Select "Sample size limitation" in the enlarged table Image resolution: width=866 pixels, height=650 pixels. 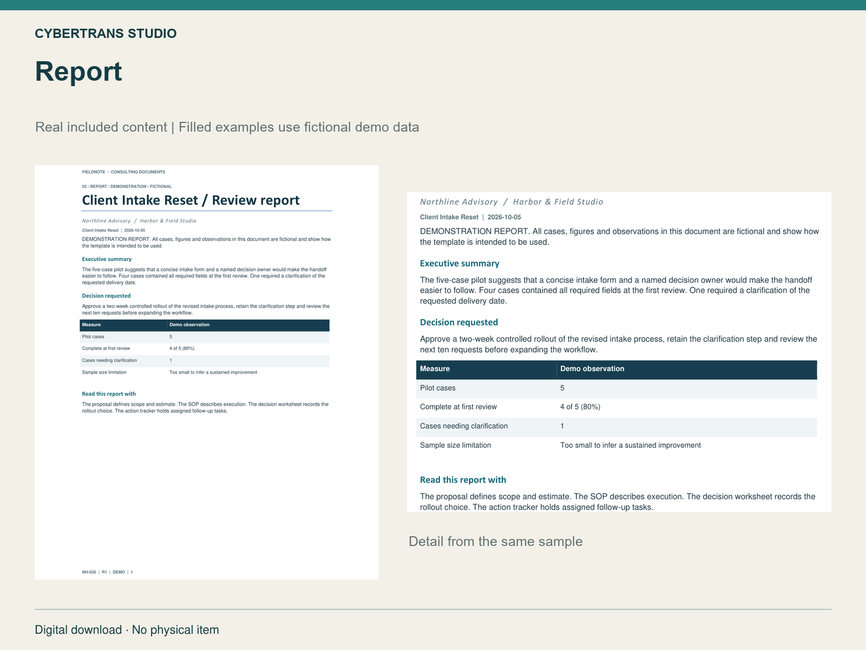click(x=455, y=445)
